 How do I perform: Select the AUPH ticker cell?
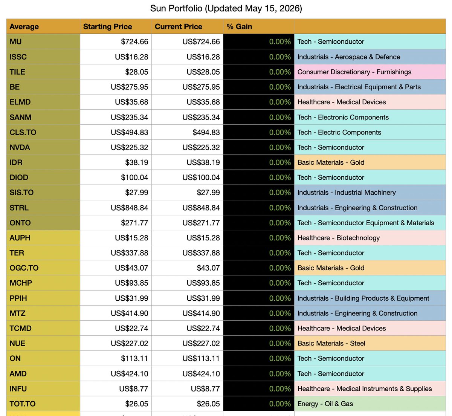[43, 238]
